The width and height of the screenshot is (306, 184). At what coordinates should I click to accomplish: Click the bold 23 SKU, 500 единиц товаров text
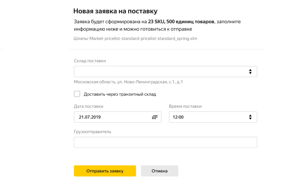(181, 22)
